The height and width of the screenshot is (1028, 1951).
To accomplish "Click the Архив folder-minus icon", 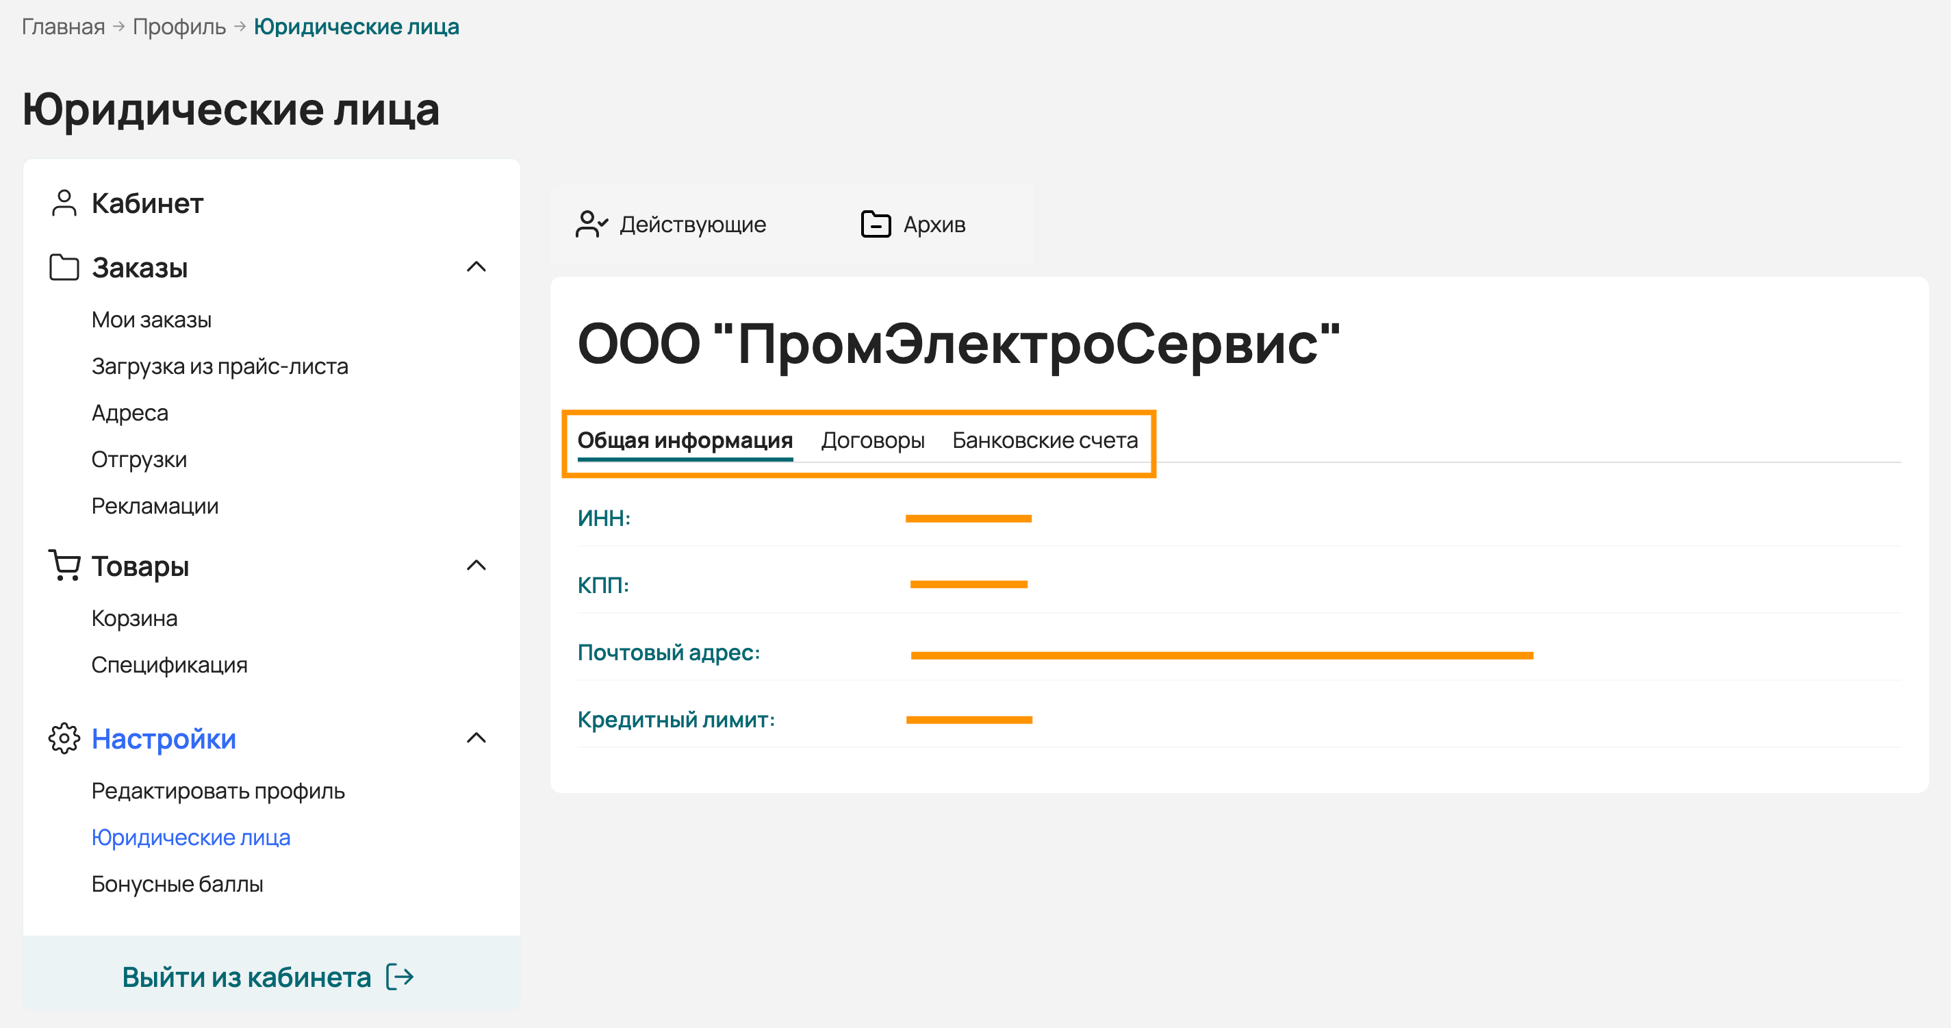I will click(876, 224).
